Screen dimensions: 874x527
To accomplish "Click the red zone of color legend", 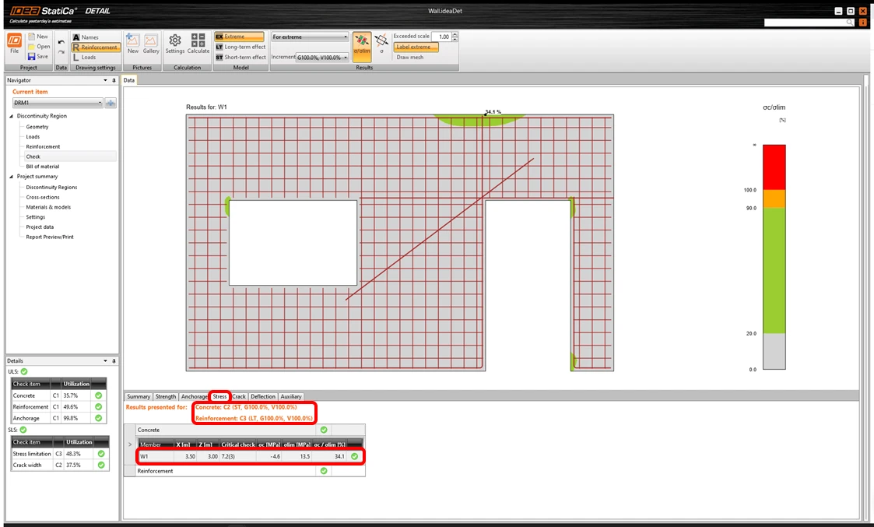I will (x=774, y=167).
